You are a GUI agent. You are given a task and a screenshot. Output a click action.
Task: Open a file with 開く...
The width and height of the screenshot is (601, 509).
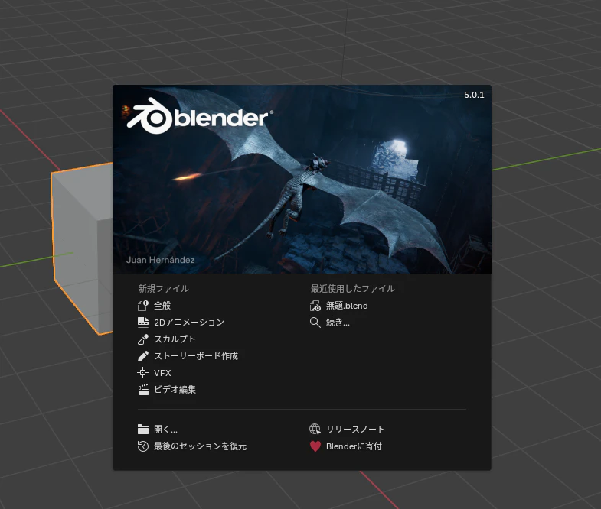point(165,429)
